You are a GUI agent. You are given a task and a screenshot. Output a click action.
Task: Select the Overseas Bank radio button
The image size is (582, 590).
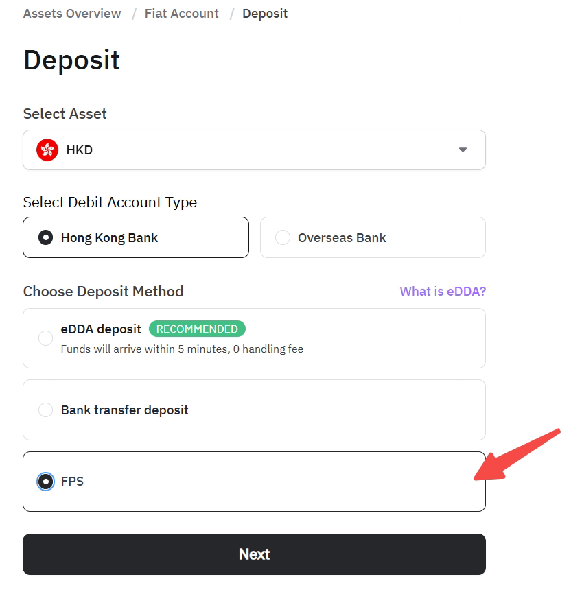[x=283, y=237]
